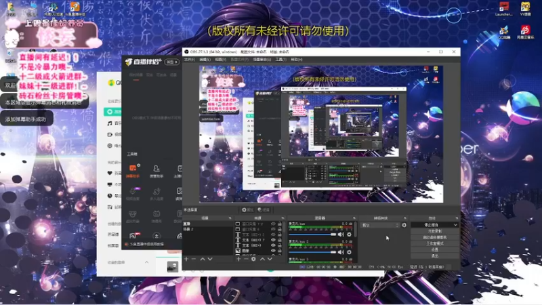Move source up in sources toolbar
Viewport: 542px width, 305px height.
pyautogui.click(x=262, y=259)
